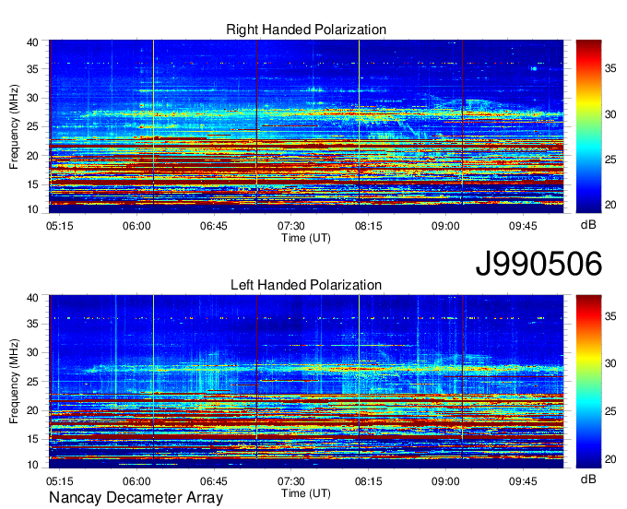Click the J990506 observation label
Image resolution: width=627 pixels, height=509 pixels.
(x=538, y=263)
